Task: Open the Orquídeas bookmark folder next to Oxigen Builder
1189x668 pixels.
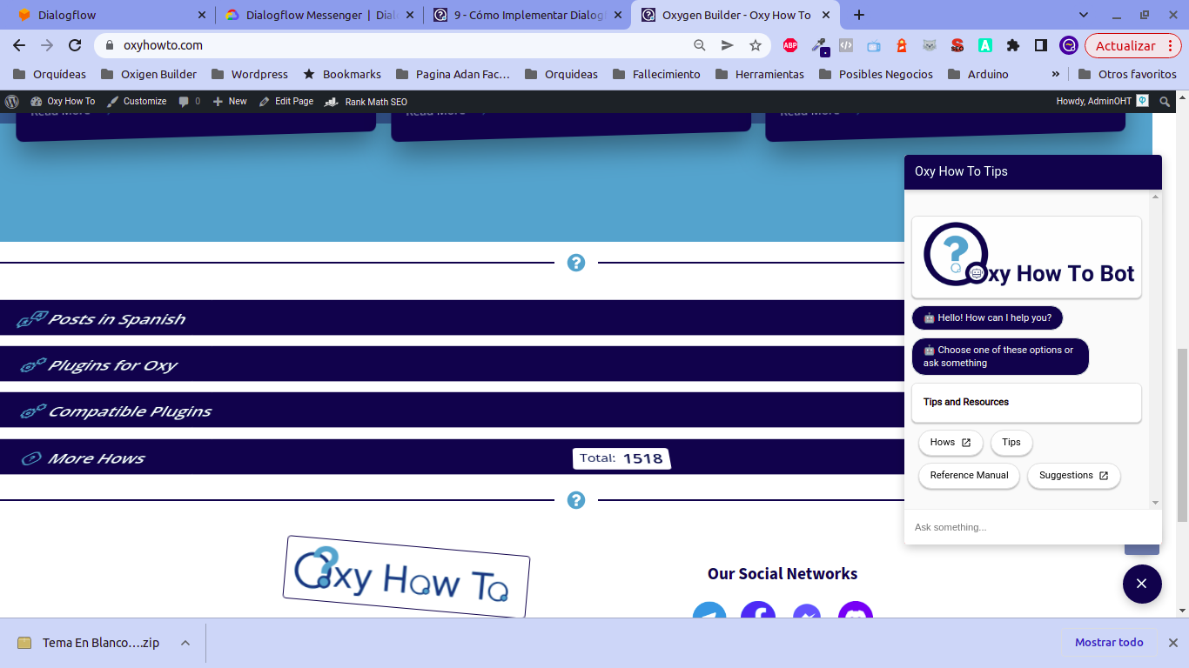Action: point(50,74)
